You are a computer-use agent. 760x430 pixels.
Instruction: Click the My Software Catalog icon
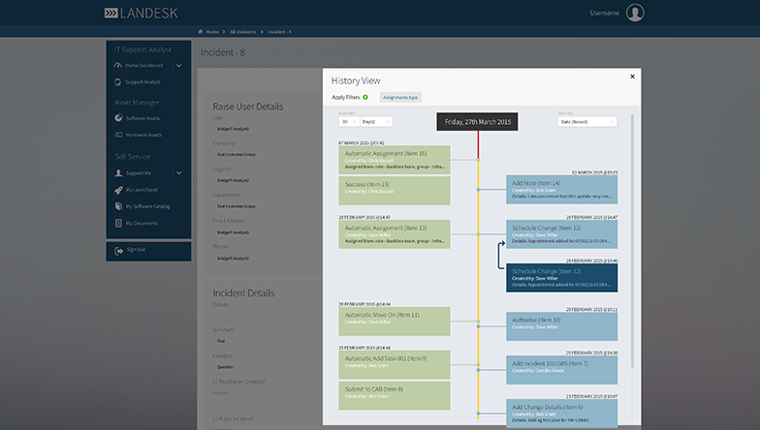(118, 206)
